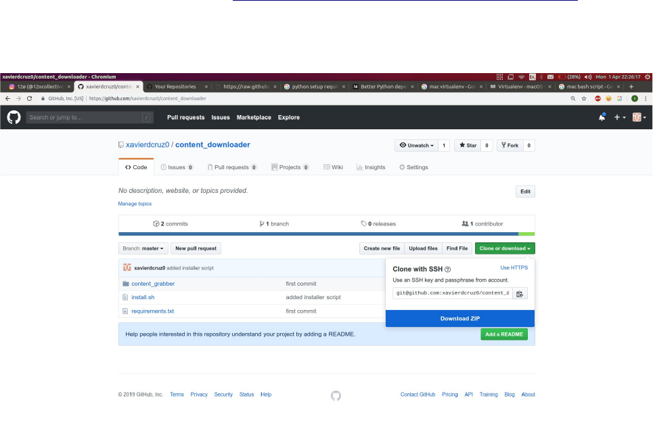Viewport: 653px width, 440px height.
Task: Fork the repository
Action: click(x=510, y=146)
